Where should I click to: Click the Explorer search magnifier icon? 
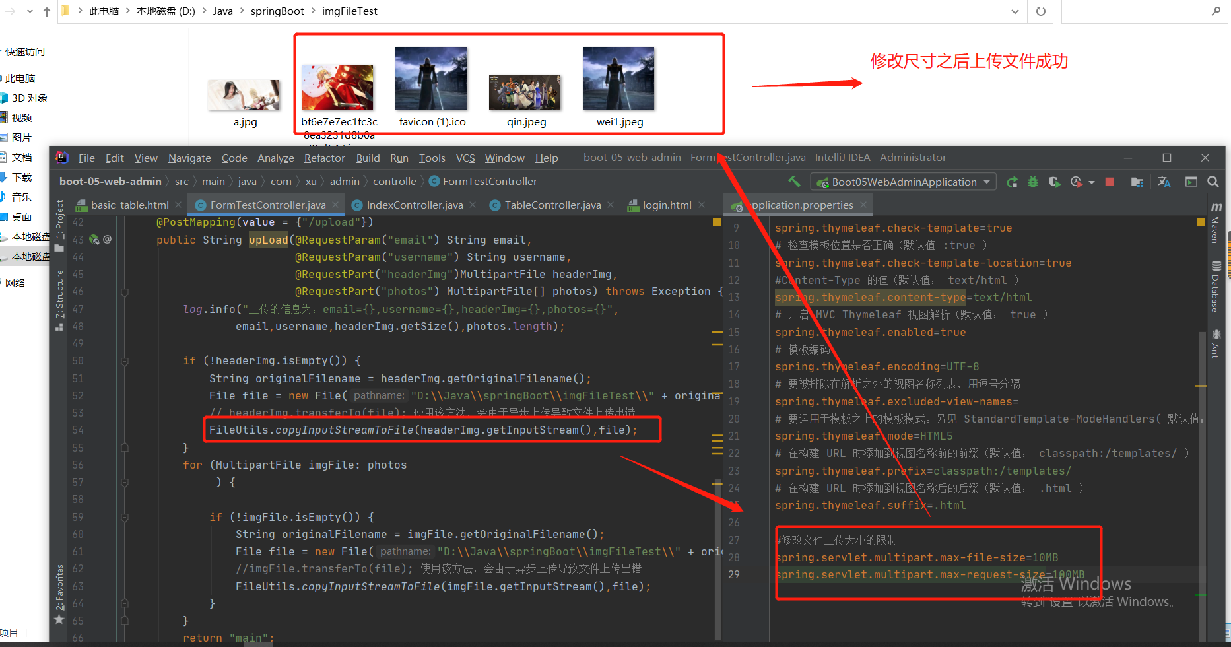[x=1216, y=11]
